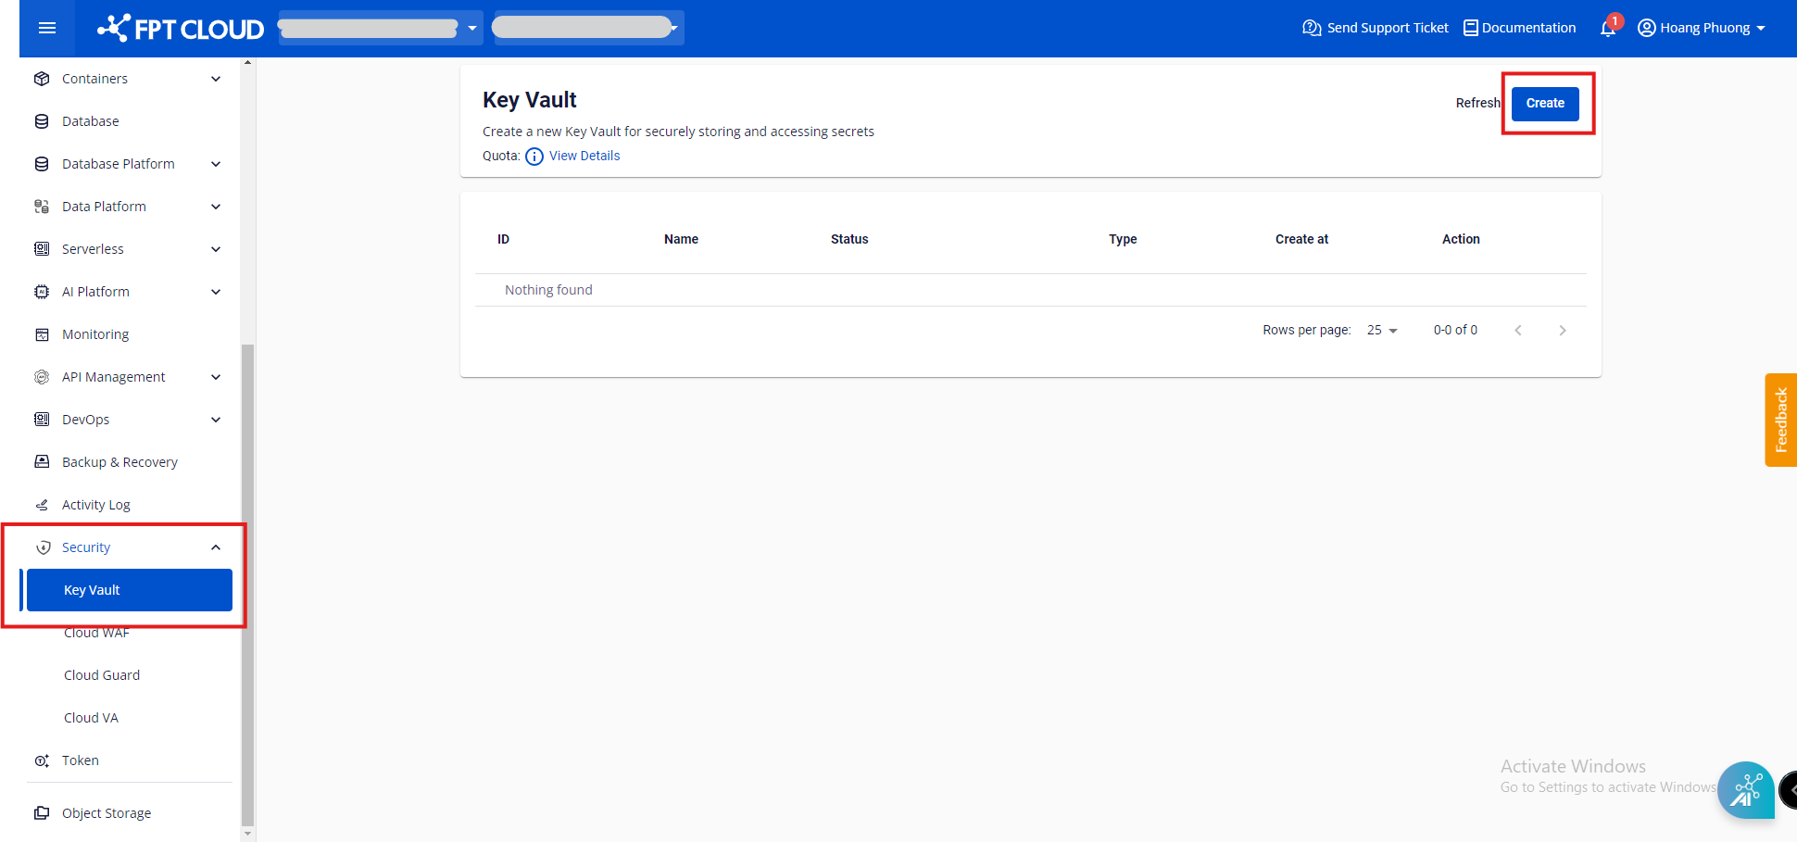This screenshot has width=1797, height=842.
Task: Select the Containers sidebar icon
Action: 42,79
